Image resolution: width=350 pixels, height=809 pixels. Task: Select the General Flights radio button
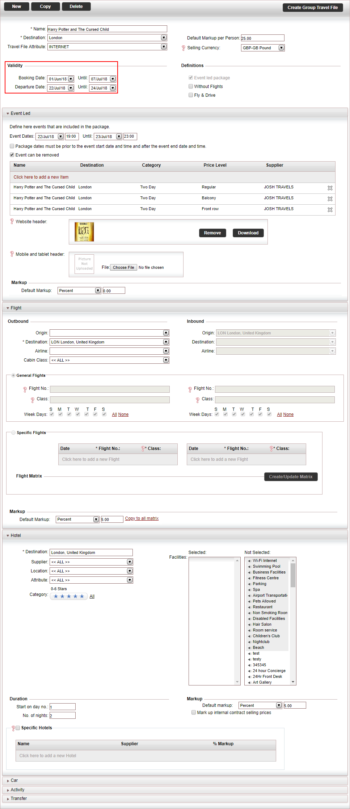[13, 375]
